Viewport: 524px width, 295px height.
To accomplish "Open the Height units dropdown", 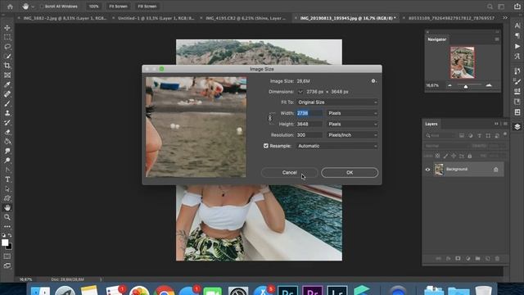I will tap(352, 124).
